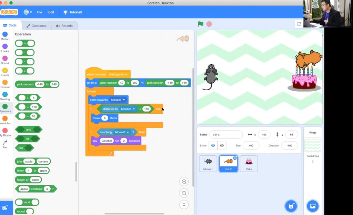Image resolution: width=353 pixels, height=215 pixels.
Task: Open the Looks blocks category
Action: tap(5, 48)
